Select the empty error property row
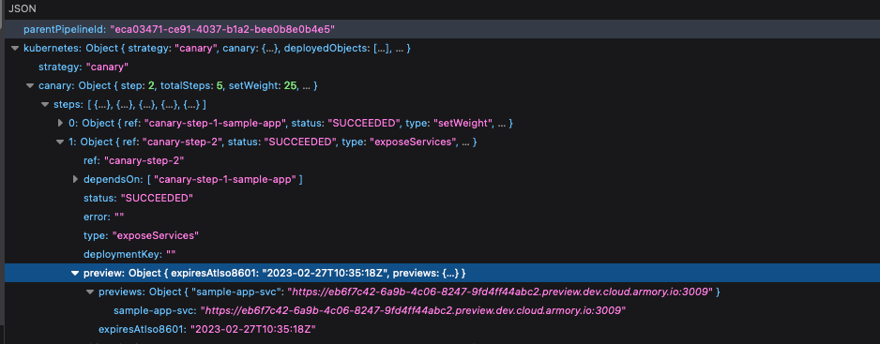 point(442,217)
